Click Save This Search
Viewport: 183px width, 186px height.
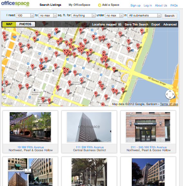136,24
